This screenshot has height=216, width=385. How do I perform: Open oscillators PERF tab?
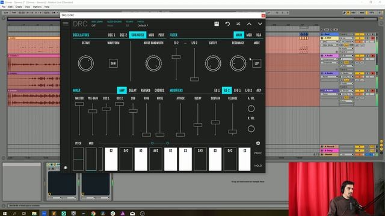pos(161,35)
